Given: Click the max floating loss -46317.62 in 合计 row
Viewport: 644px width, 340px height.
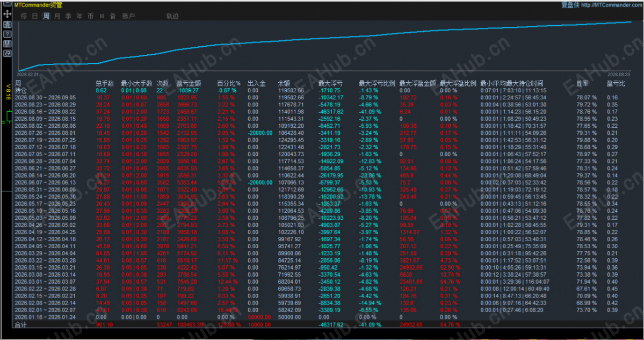Looking at the screenshot, I should coord(331,324).
